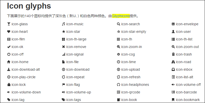Click the icon-refresh text label
Image resolution: width=205 pixels, height=103 pixels.
131,77
